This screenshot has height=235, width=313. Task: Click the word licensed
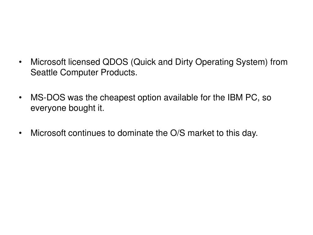(x=84, y=62)
